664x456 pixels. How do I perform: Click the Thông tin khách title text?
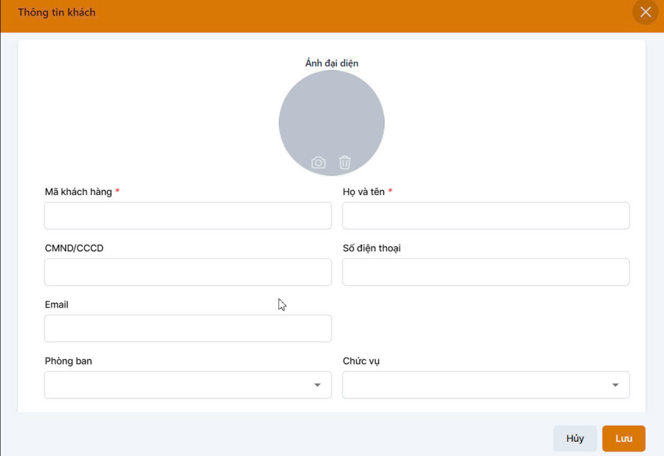point(57,12)
